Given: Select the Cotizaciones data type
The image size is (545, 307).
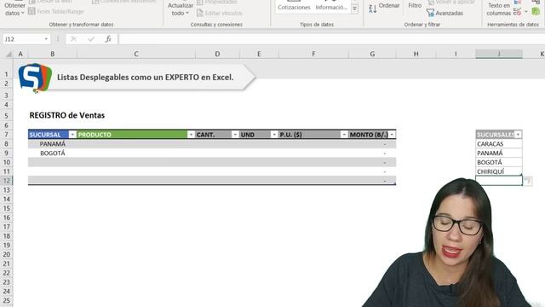Looking at the screenshot, I should click(x=294, y=6).
